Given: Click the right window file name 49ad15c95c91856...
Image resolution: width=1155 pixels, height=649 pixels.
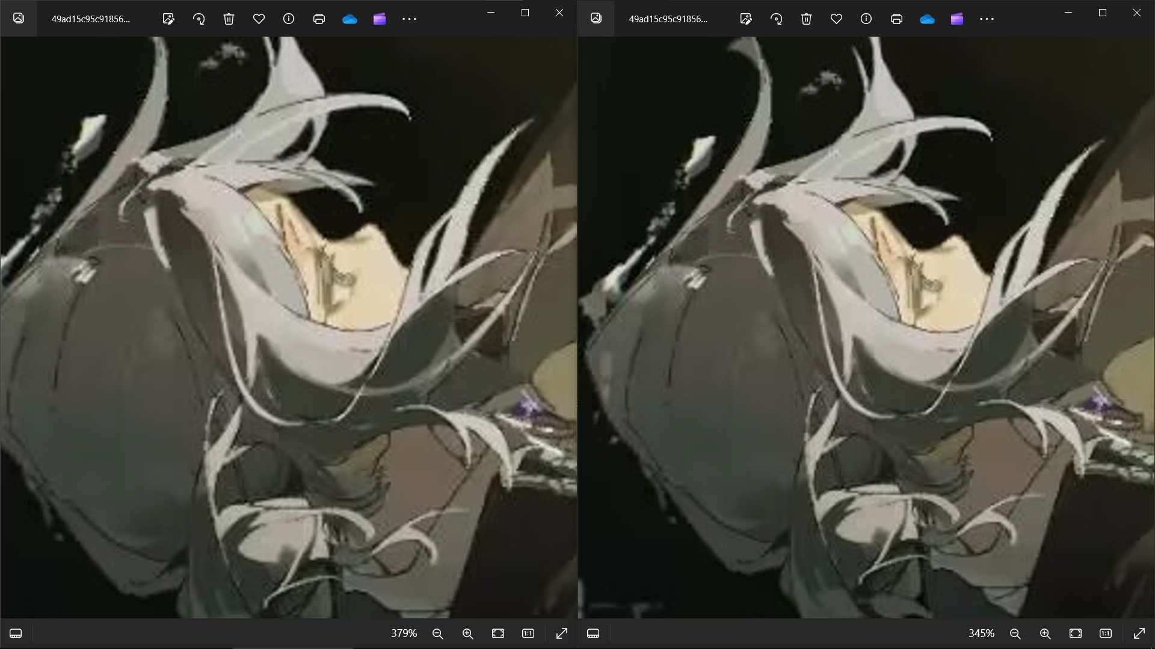Looking at the screenshot, I should 668,19.
